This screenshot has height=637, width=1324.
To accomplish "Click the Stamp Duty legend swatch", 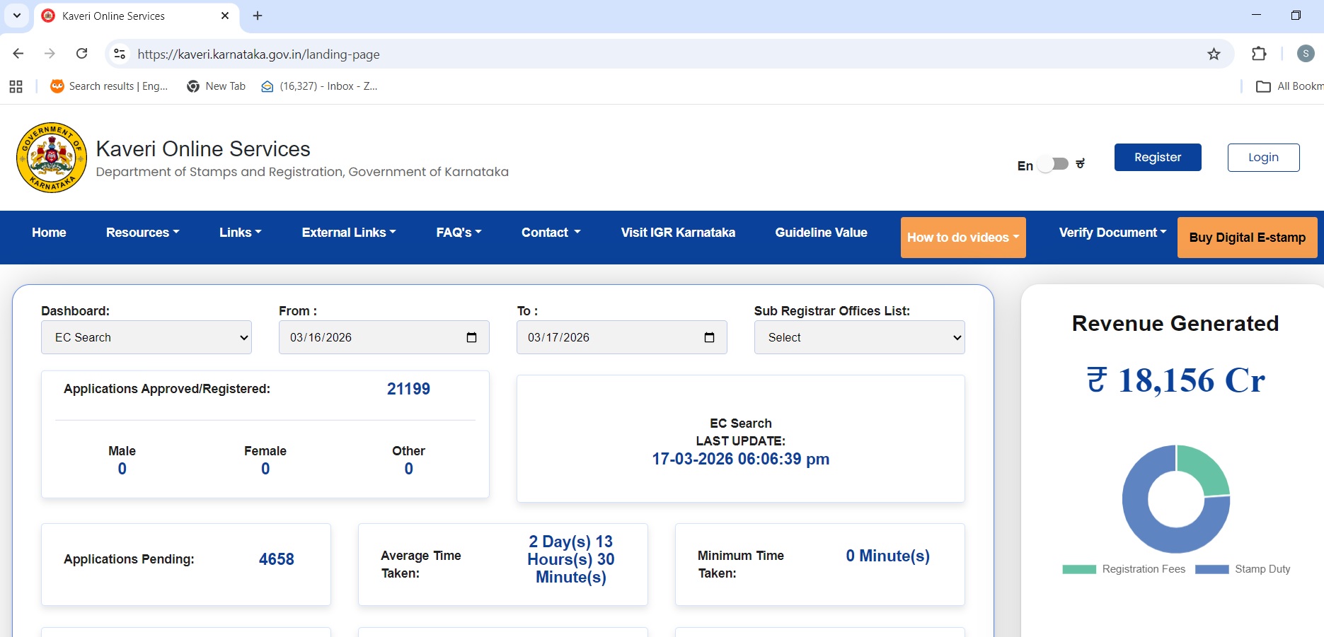I will click(1212, 569).
